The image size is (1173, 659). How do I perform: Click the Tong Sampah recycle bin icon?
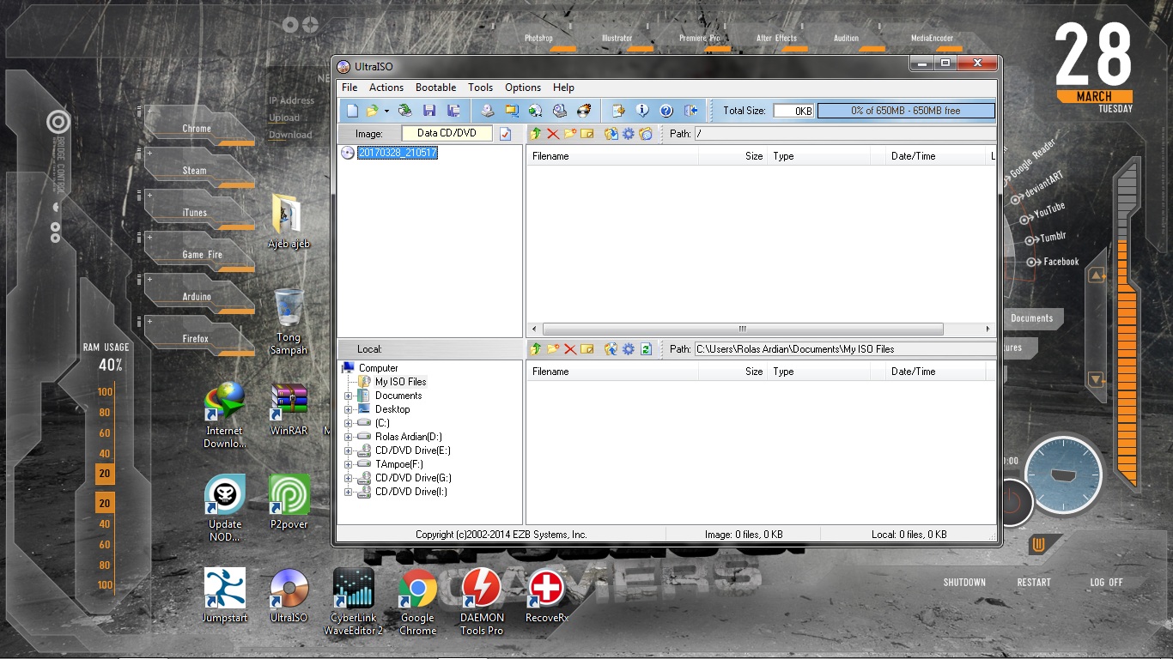point(289,323)
